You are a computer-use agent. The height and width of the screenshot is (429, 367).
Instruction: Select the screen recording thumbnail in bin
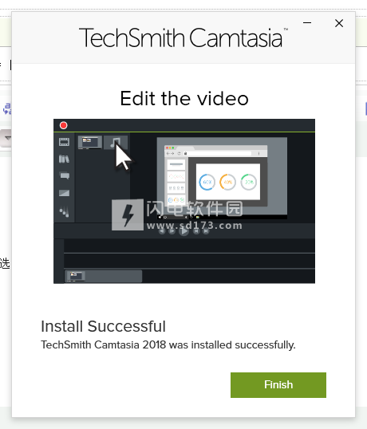[90, 142]
